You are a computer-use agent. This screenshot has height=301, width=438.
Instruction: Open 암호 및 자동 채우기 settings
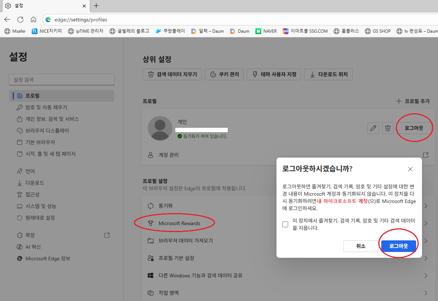point(61,107)
